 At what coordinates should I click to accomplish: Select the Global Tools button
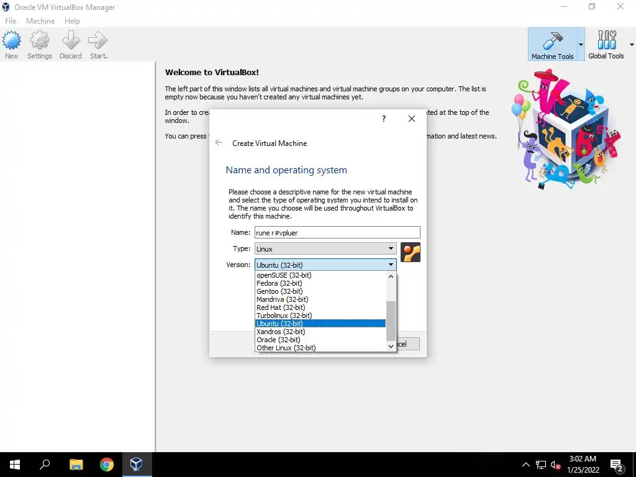coord(606,45)
